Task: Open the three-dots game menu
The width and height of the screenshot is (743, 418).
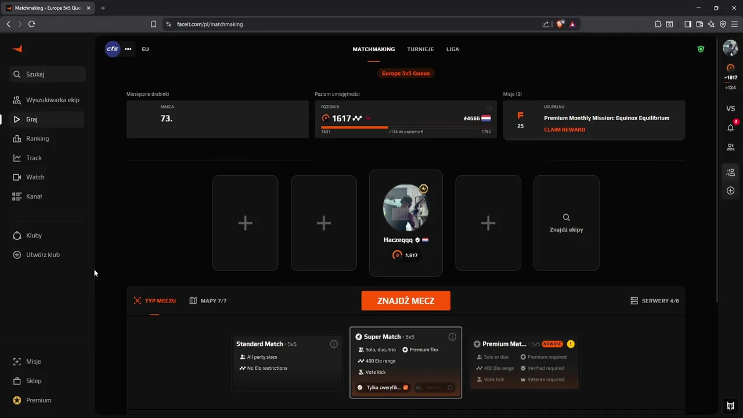Action: point(128,49)
